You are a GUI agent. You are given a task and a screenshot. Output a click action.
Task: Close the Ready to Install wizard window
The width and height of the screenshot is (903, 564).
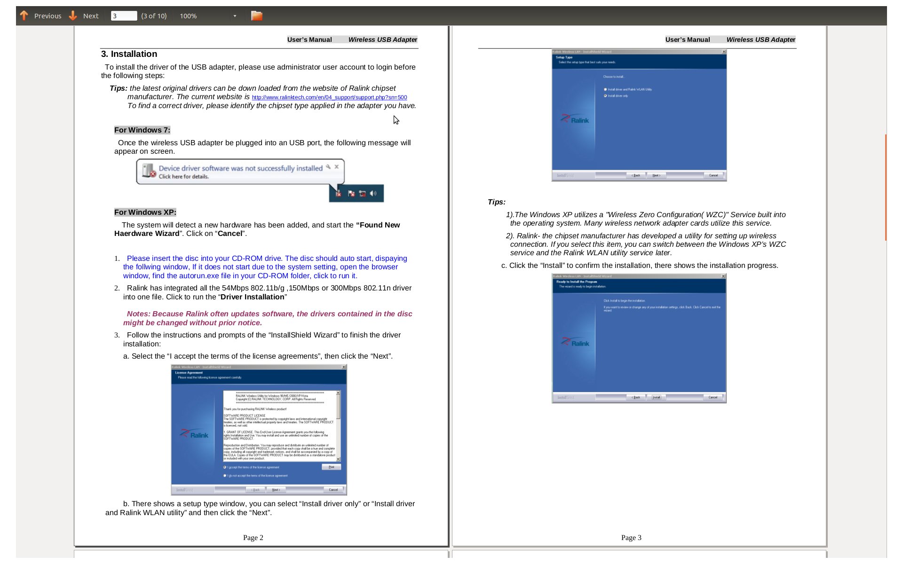click(723, 276)
